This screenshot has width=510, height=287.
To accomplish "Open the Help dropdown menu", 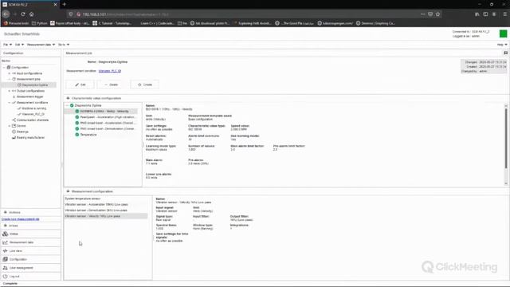I will pyautogui.click(x=502, y=45).
